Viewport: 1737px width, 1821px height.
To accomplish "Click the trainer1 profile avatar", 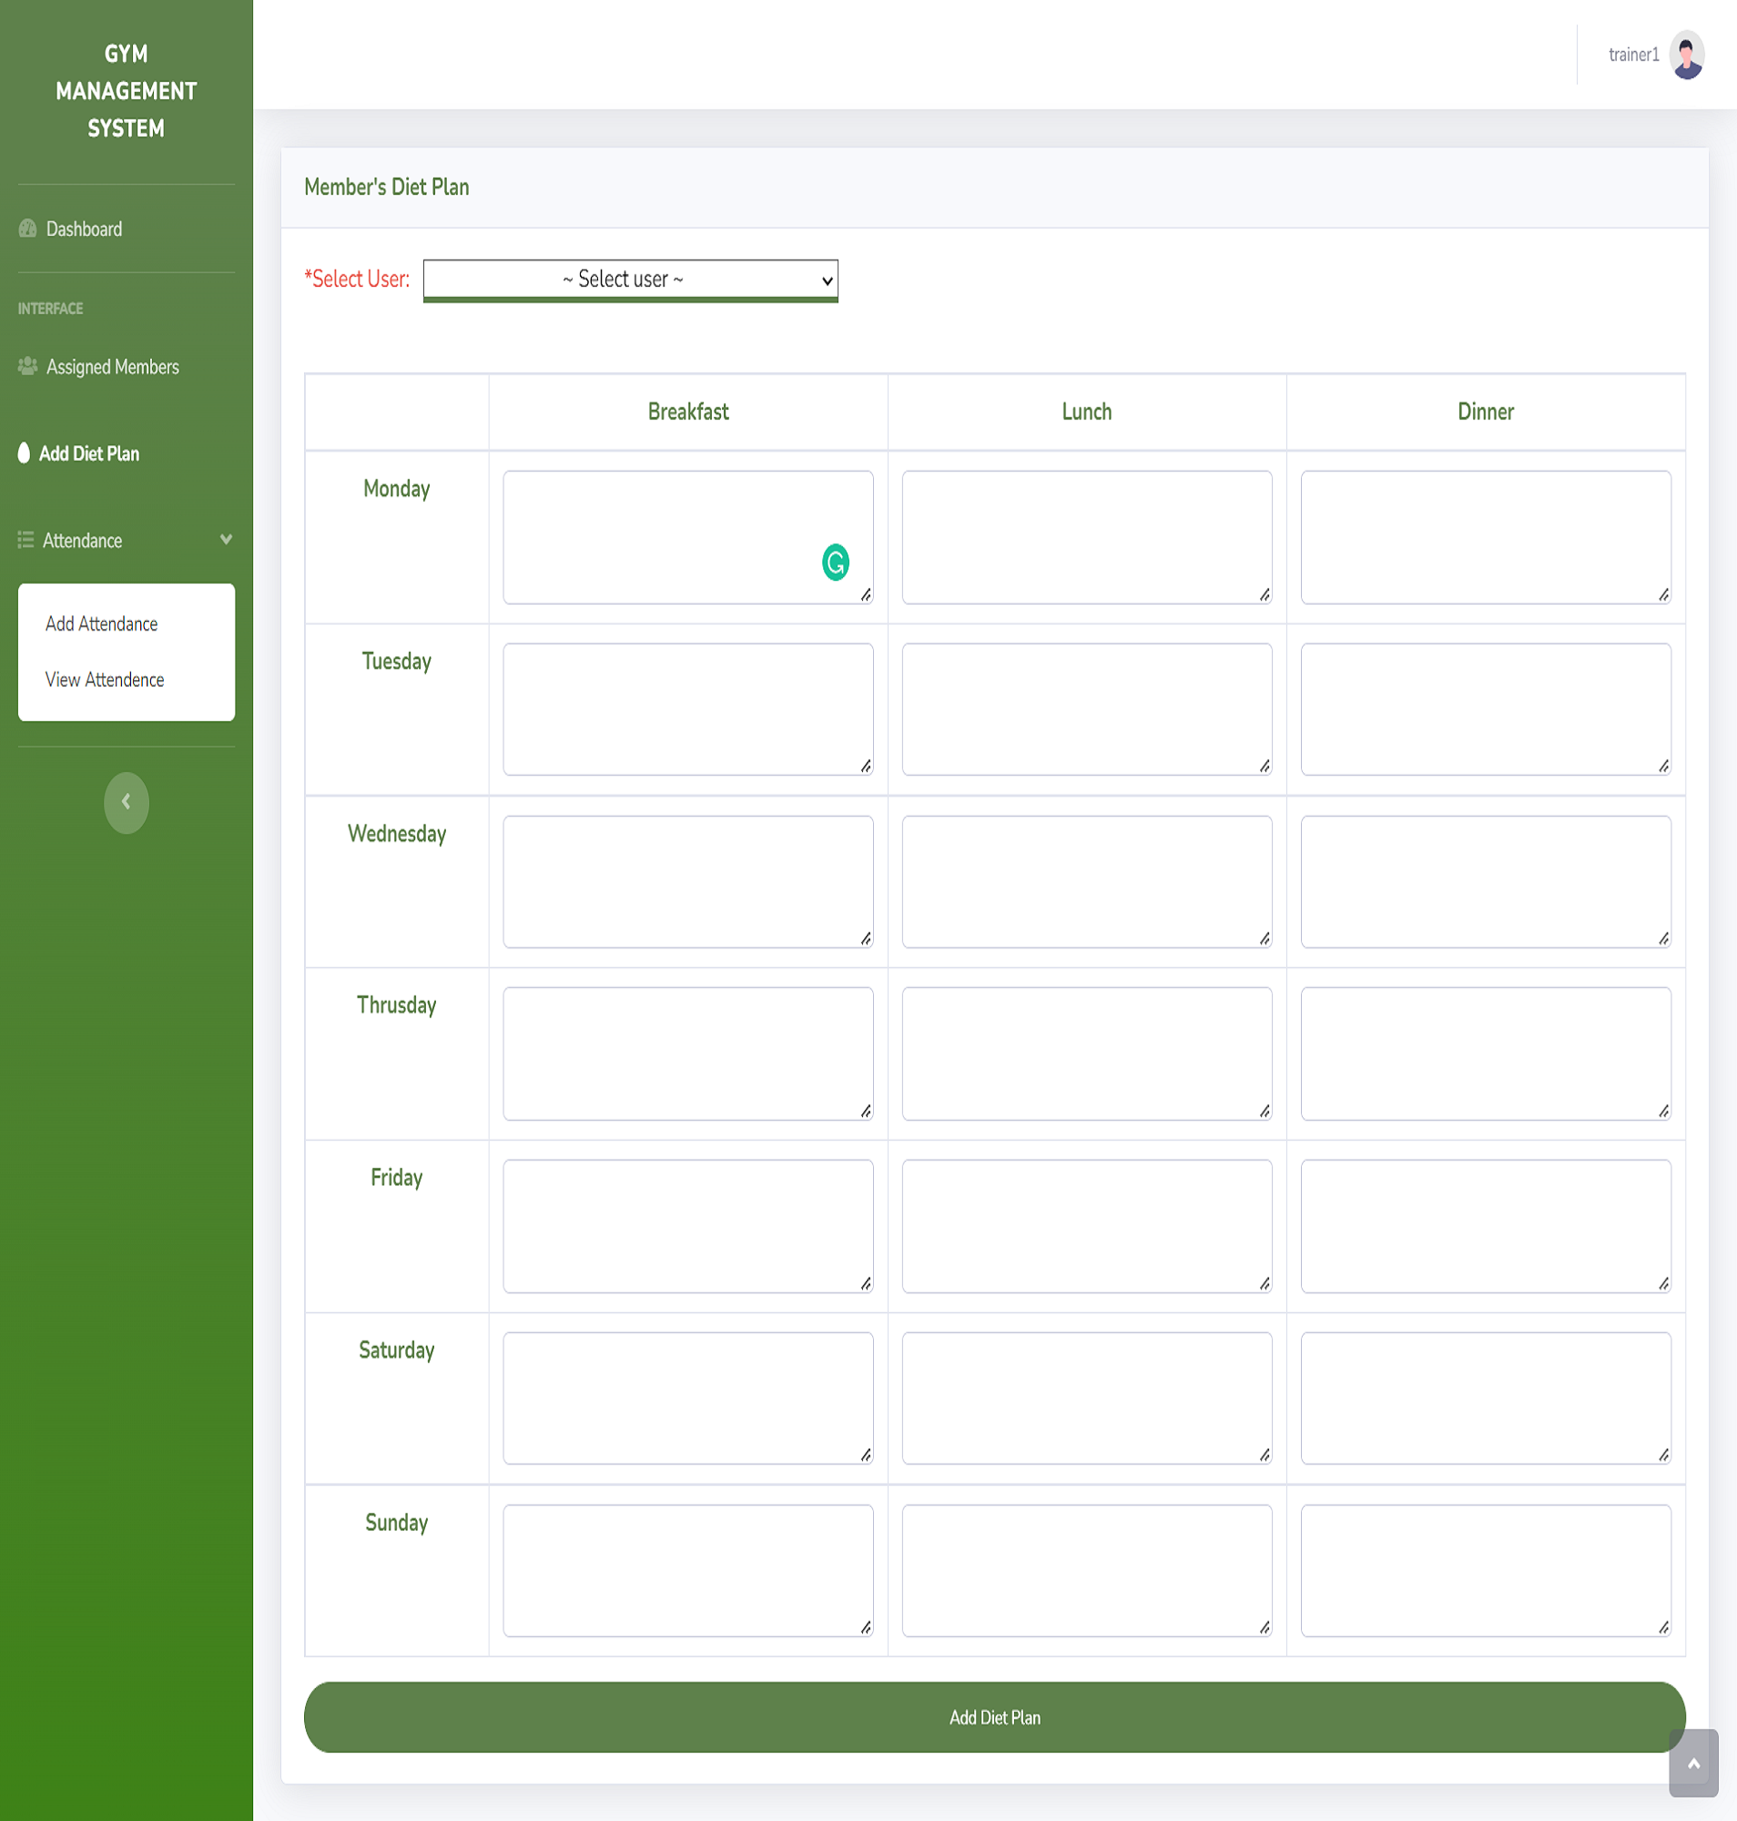I will click(x=1686, y=56).
